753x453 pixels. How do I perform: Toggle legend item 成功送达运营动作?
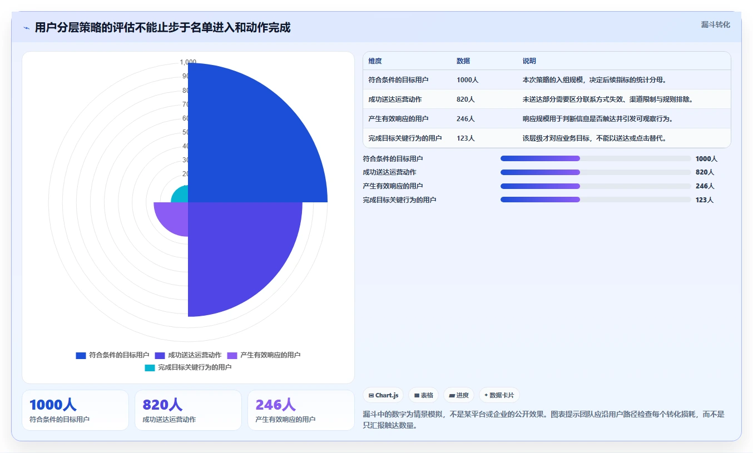click(x=188, y=355)
